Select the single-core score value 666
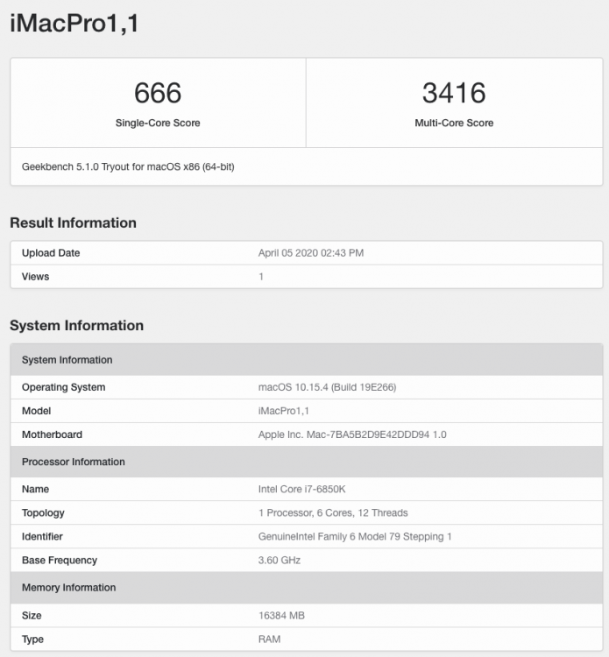Image resolution: width=609 pixels, height=657 pixels. [158, 93]
